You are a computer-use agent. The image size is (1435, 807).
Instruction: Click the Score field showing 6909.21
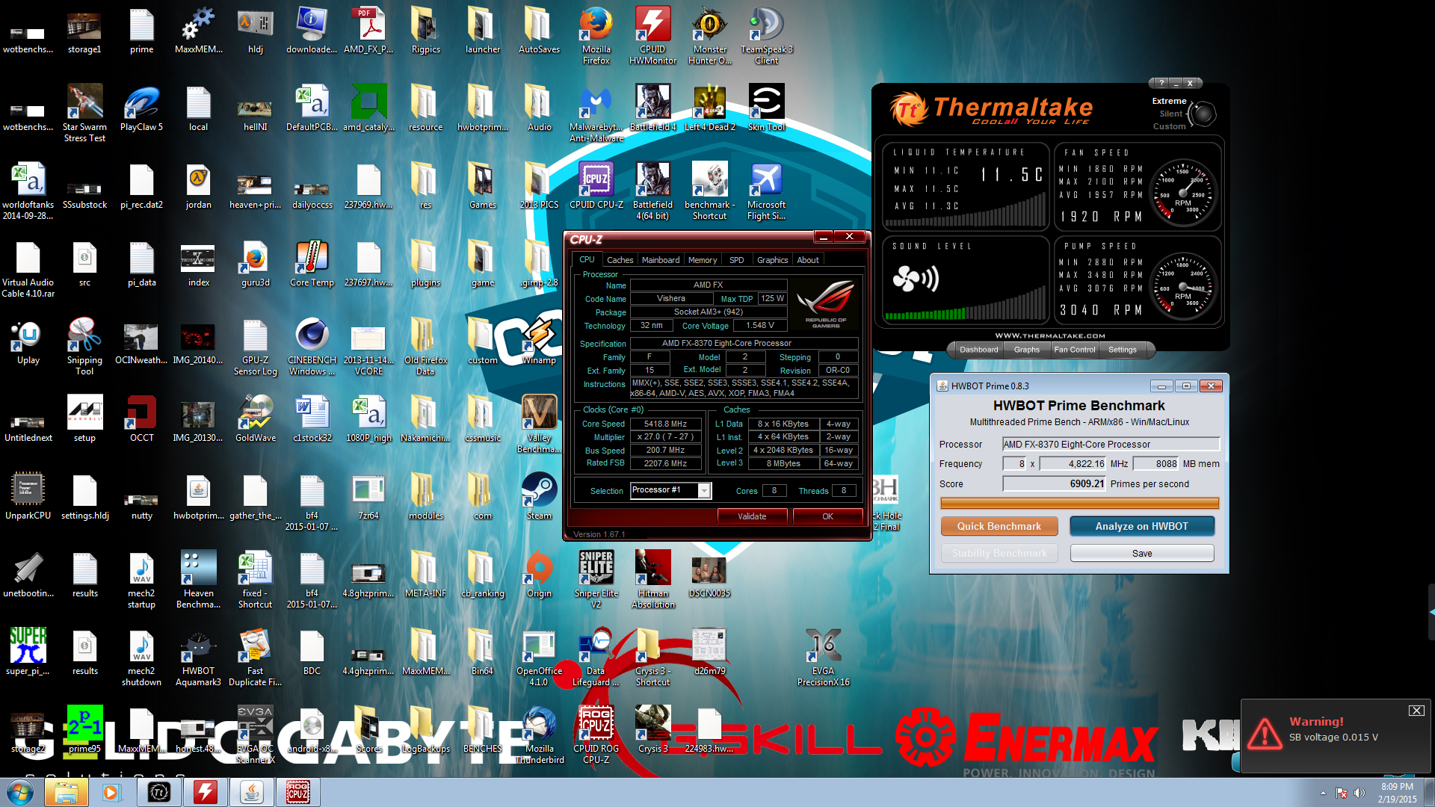click(x=1054, y=483)
